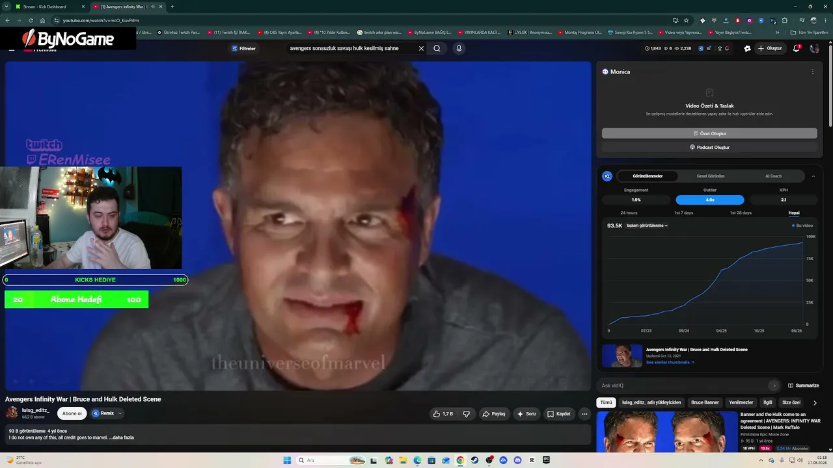Select the Hepsi time range
This screenshot has width=833, height=468.
tap(794, 213)
